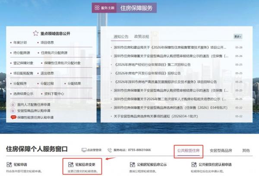Open the 待分配房源 link

pos(22,53)
